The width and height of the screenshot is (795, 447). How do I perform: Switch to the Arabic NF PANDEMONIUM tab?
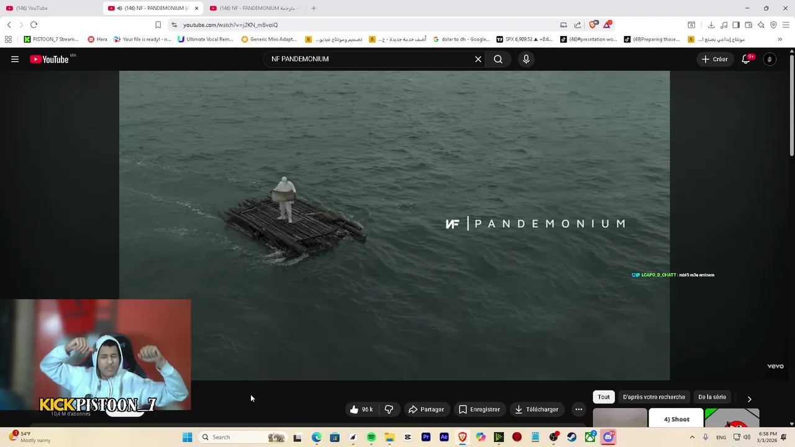click(x=255, y=8)
